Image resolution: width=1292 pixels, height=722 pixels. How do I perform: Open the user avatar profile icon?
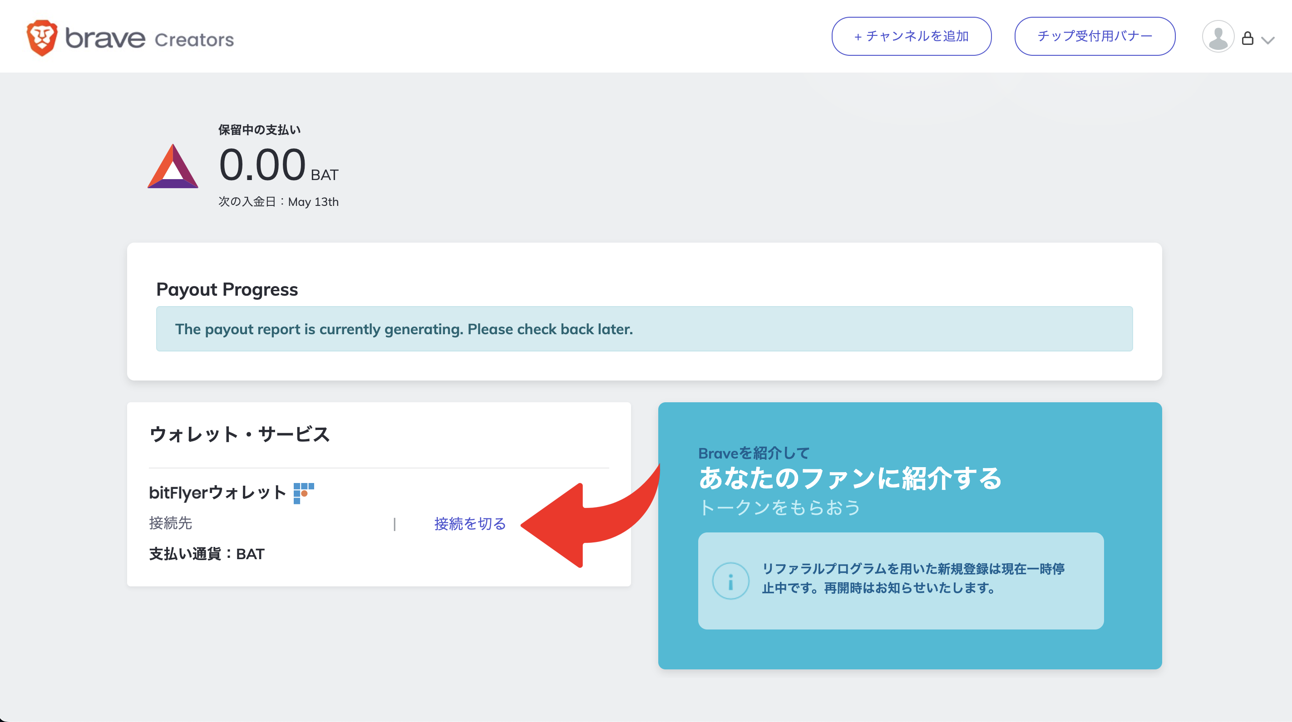[1218, 37]
